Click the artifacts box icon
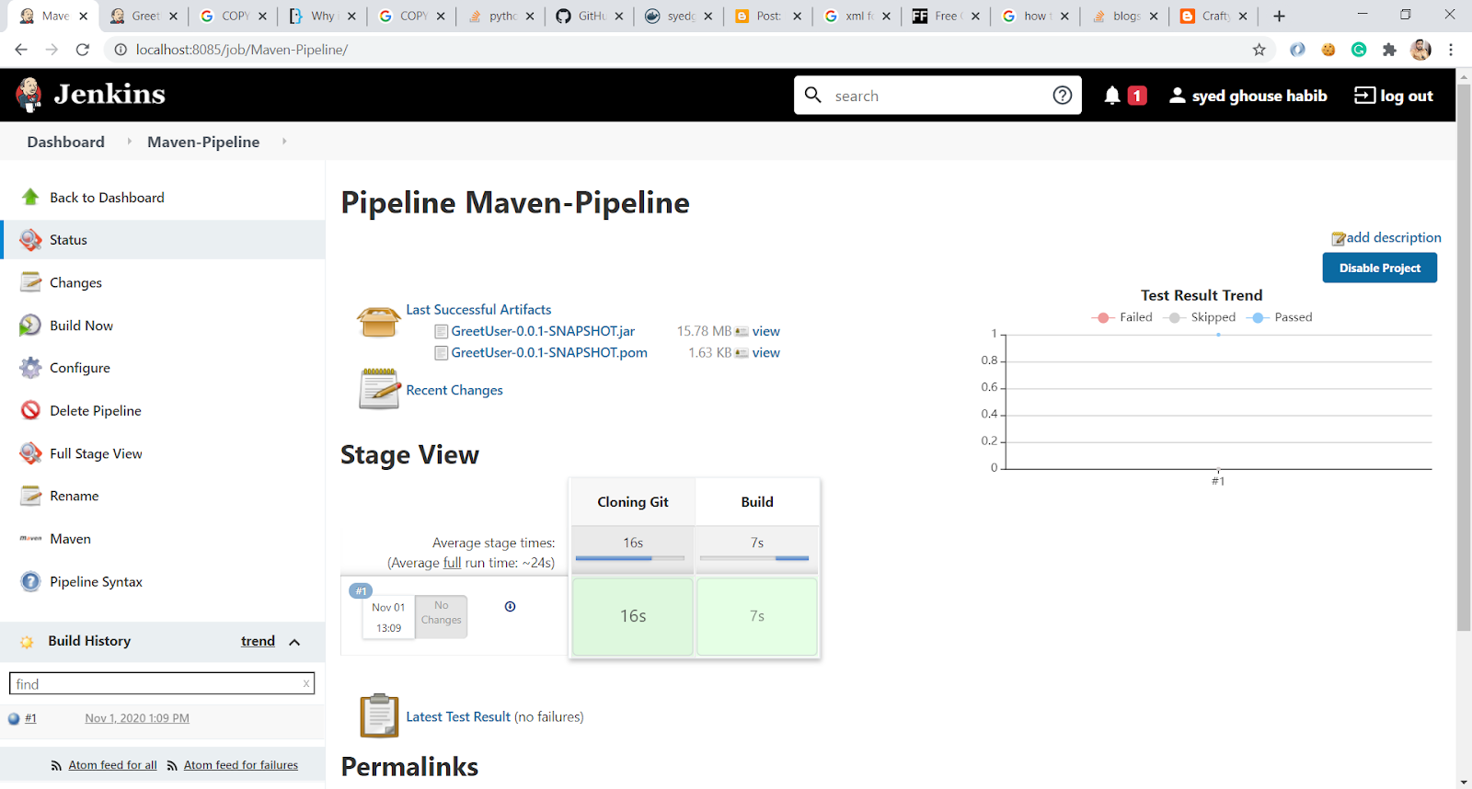The height and width of the screenshot is (789, 1472). point(378,322)
